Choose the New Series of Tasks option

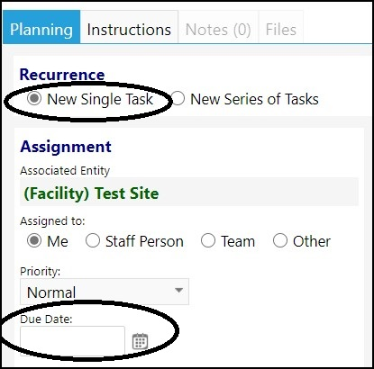click(178, 98)
